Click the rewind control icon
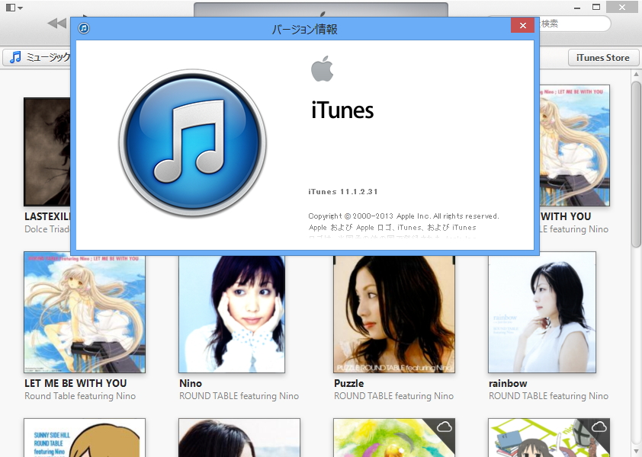The image size is (642, 457). coord(55,22)
